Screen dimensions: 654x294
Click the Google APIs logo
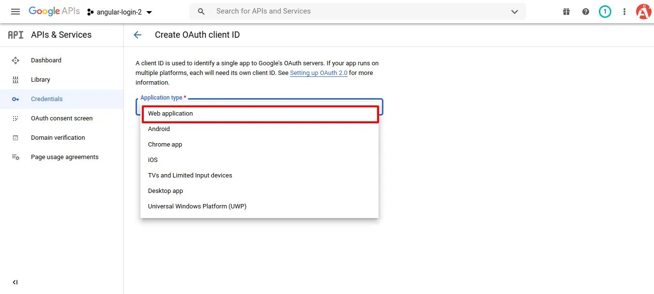54,12
